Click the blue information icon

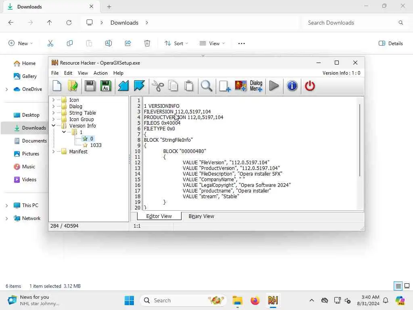point(292,86)
